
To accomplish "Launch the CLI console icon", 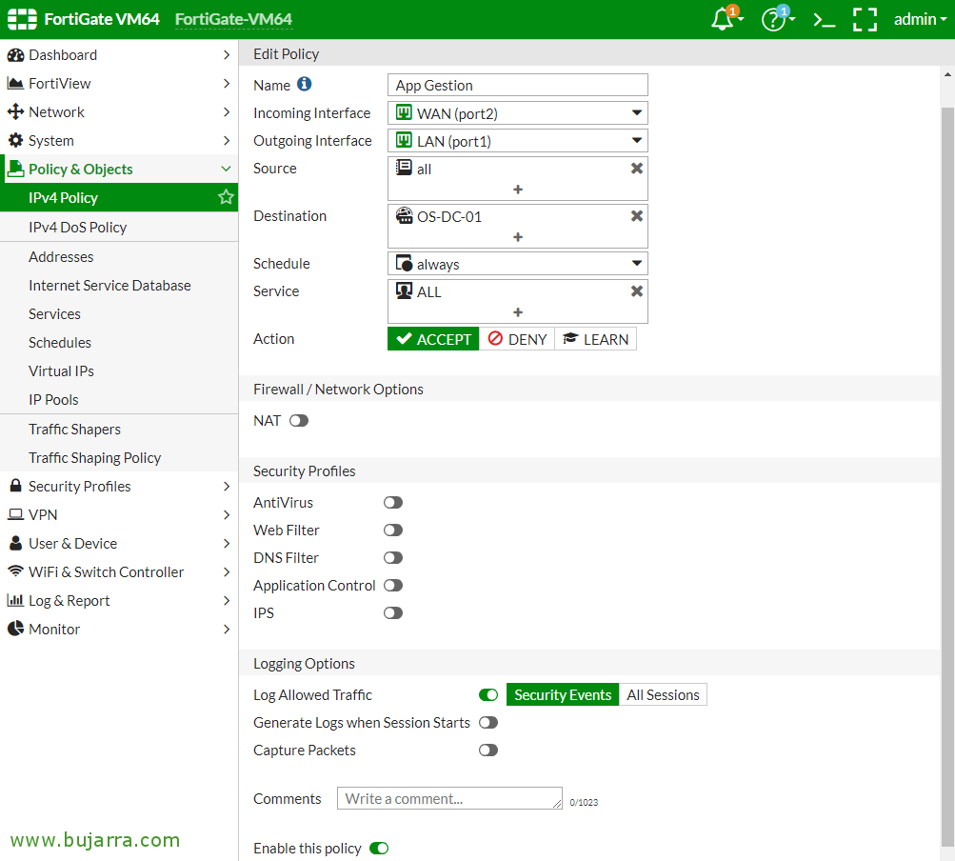I will pyautogui.click(x=824, y=20).
